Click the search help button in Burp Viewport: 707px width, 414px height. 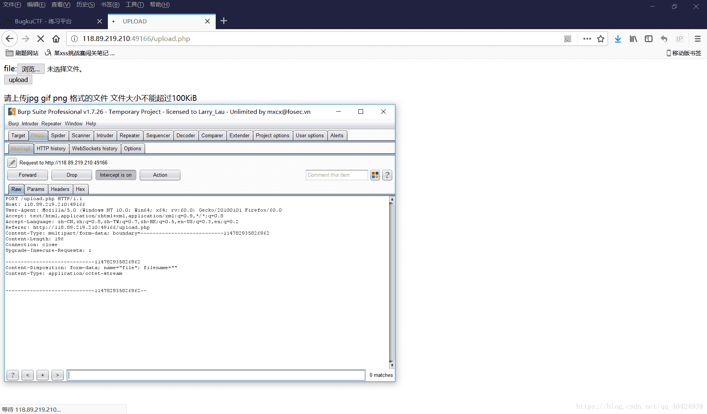(13, 375)
